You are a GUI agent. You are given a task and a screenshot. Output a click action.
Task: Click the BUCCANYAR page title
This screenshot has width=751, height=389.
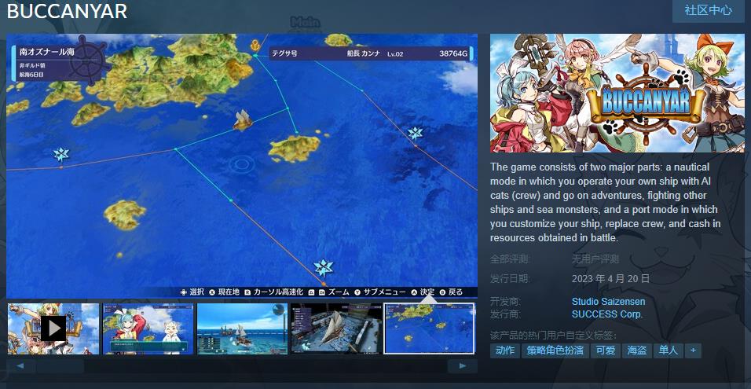(67, 11)
